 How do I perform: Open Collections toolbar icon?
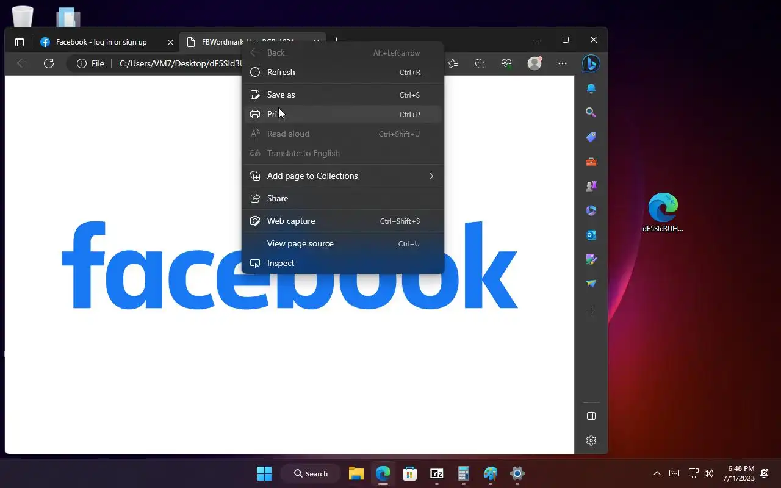480,63
